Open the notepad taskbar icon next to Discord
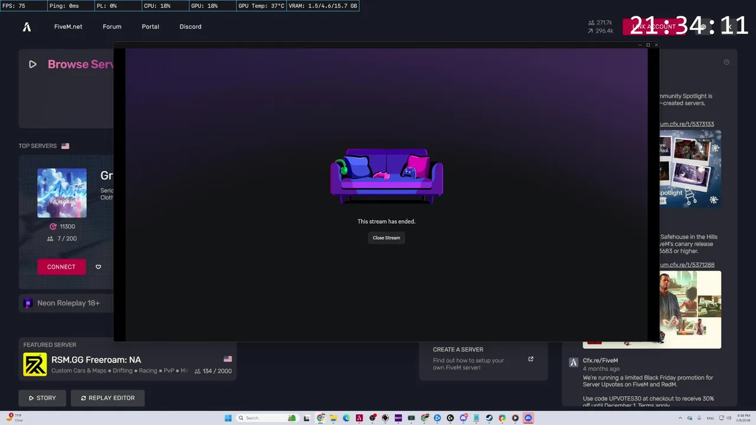The width and height of the screenshot is (756, 425). coord(476,418)
